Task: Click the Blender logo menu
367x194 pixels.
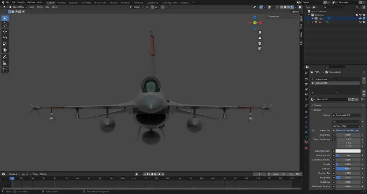Action: tap(3, 2)
